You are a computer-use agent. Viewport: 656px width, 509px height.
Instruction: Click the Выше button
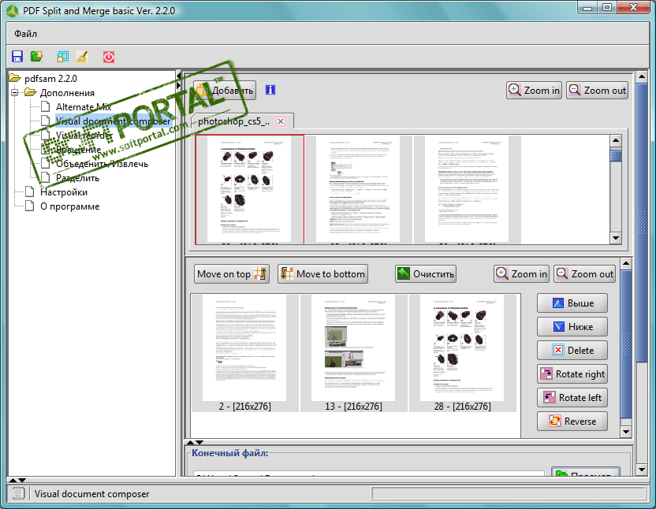pos(572,303)
